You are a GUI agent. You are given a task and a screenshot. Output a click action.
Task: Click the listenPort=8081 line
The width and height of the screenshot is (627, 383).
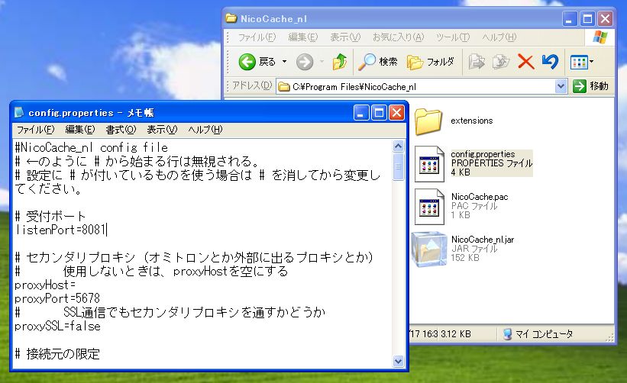(x=61, y=230)
